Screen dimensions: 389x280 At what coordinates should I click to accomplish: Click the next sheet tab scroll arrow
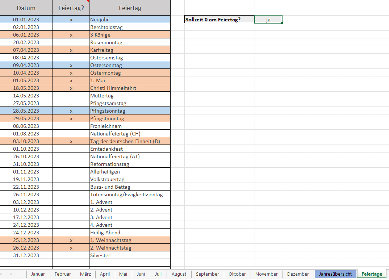[11, 274]
